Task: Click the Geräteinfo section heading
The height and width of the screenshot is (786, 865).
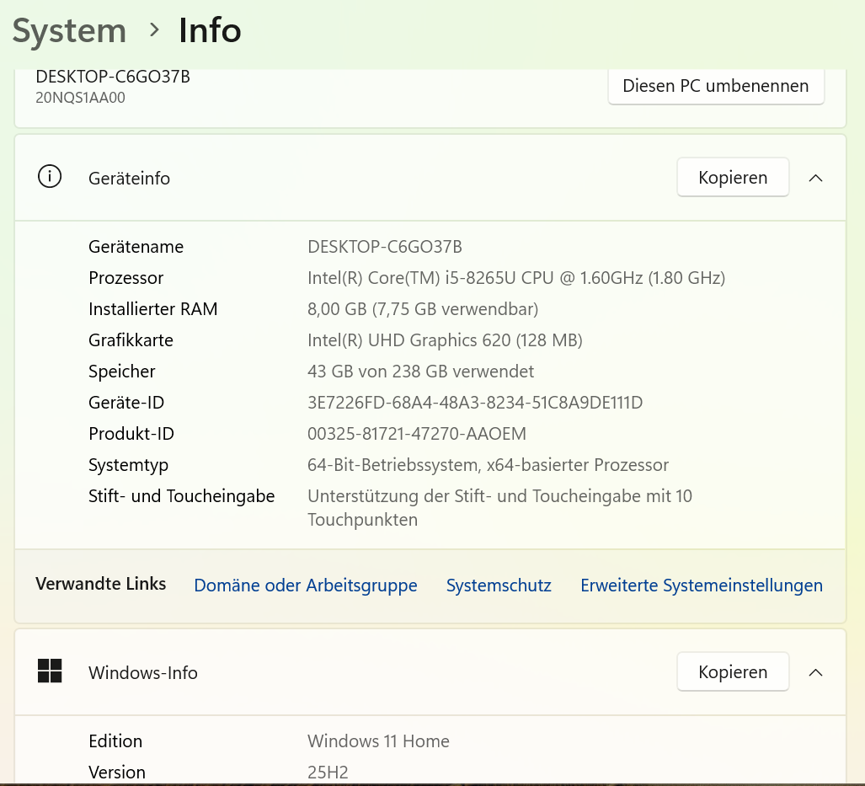Action: [129, 179]
